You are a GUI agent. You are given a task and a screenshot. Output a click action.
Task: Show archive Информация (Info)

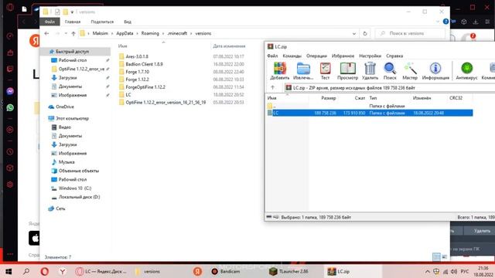(x=435, y=70)
